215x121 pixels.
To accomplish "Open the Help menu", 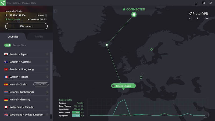I will [33, 3].
